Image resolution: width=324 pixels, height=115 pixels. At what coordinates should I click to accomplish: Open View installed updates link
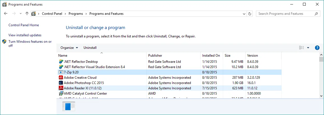[25, 35]
